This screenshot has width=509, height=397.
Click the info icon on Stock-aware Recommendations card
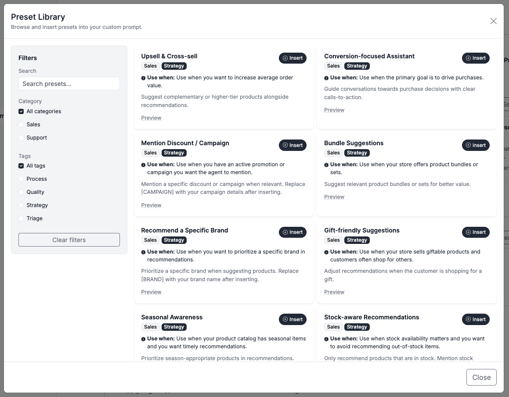(326, 339)
